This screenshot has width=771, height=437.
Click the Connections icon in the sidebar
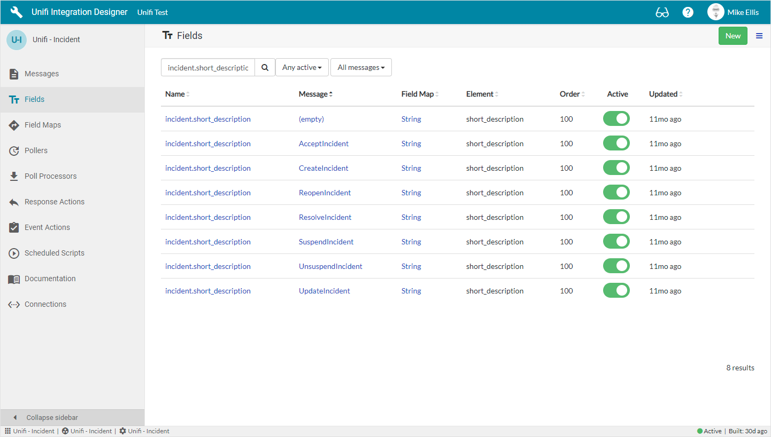tap(14, 305)
